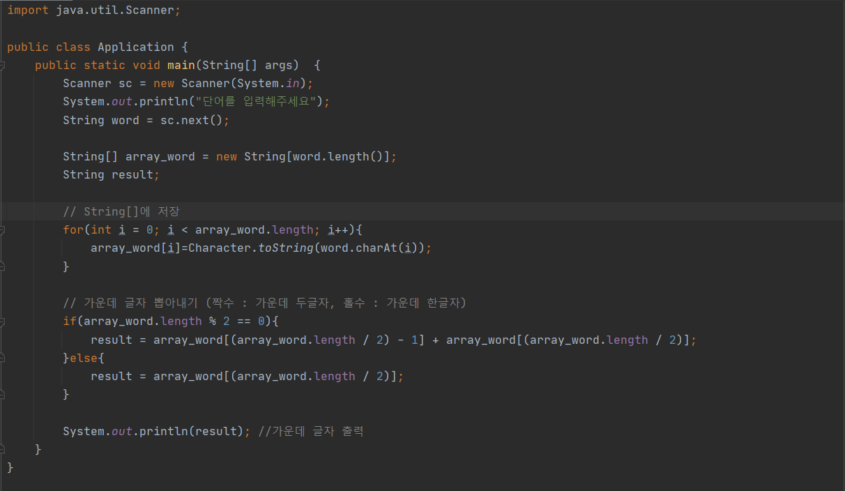Click 'Character.toString' method call
Image resolution: width=845 pixels, height=491 pixels.
tap(250, 248)
